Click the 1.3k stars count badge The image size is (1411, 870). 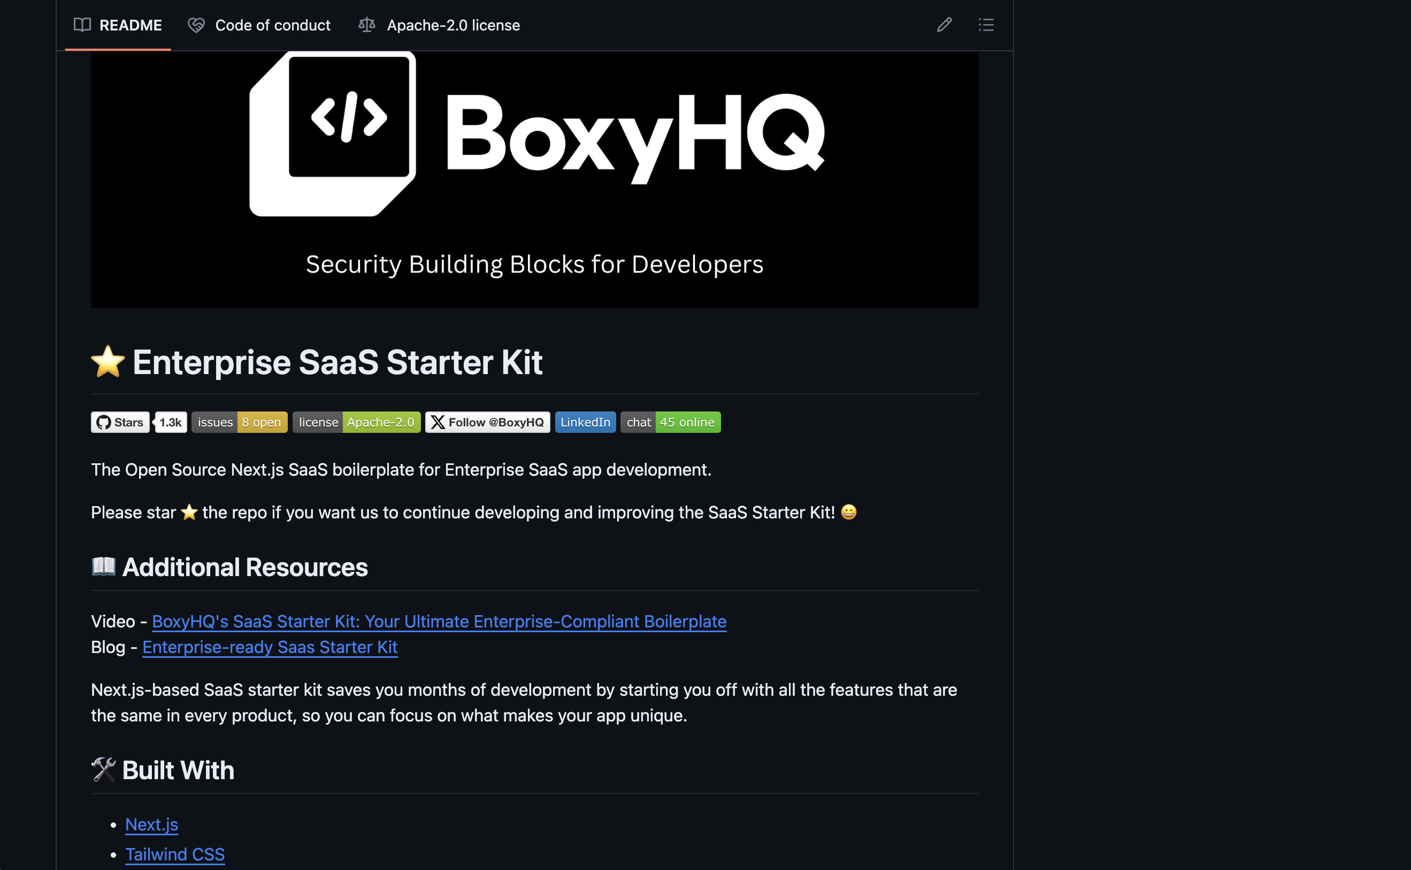pyautogui.click(x=171, y=422)
